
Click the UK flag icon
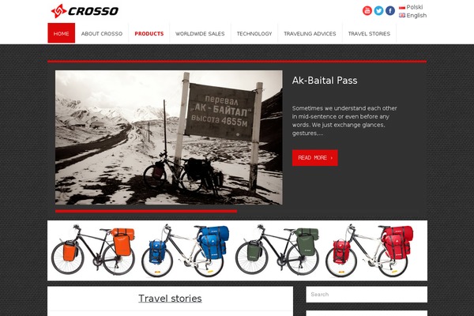pos(402,15)
